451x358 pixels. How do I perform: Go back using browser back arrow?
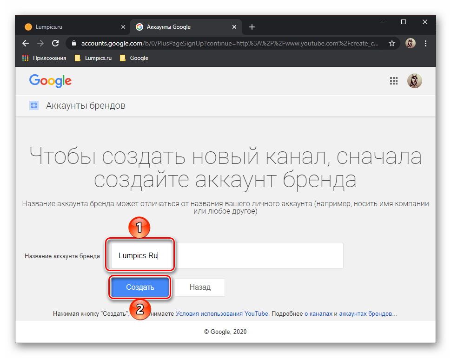(x=26, y=43)
